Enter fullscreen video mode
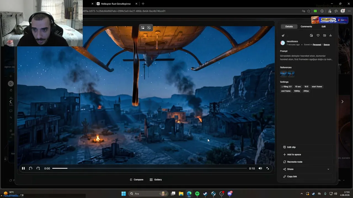This screenshot has width=353, height=198. (268, 168)
